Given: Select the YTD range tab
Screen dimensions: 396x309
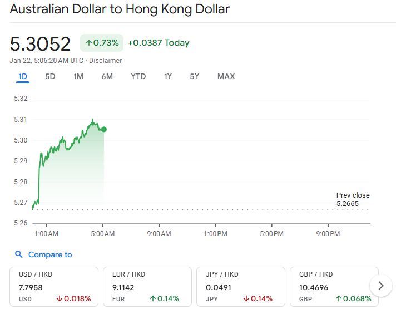Looking at the screenshot, I should (x=138, y=76).
